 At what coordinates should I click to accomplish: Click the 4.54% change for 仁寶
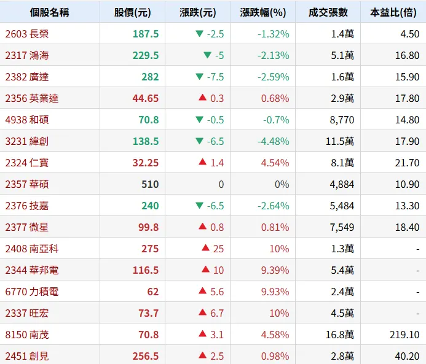coord(275,163)
